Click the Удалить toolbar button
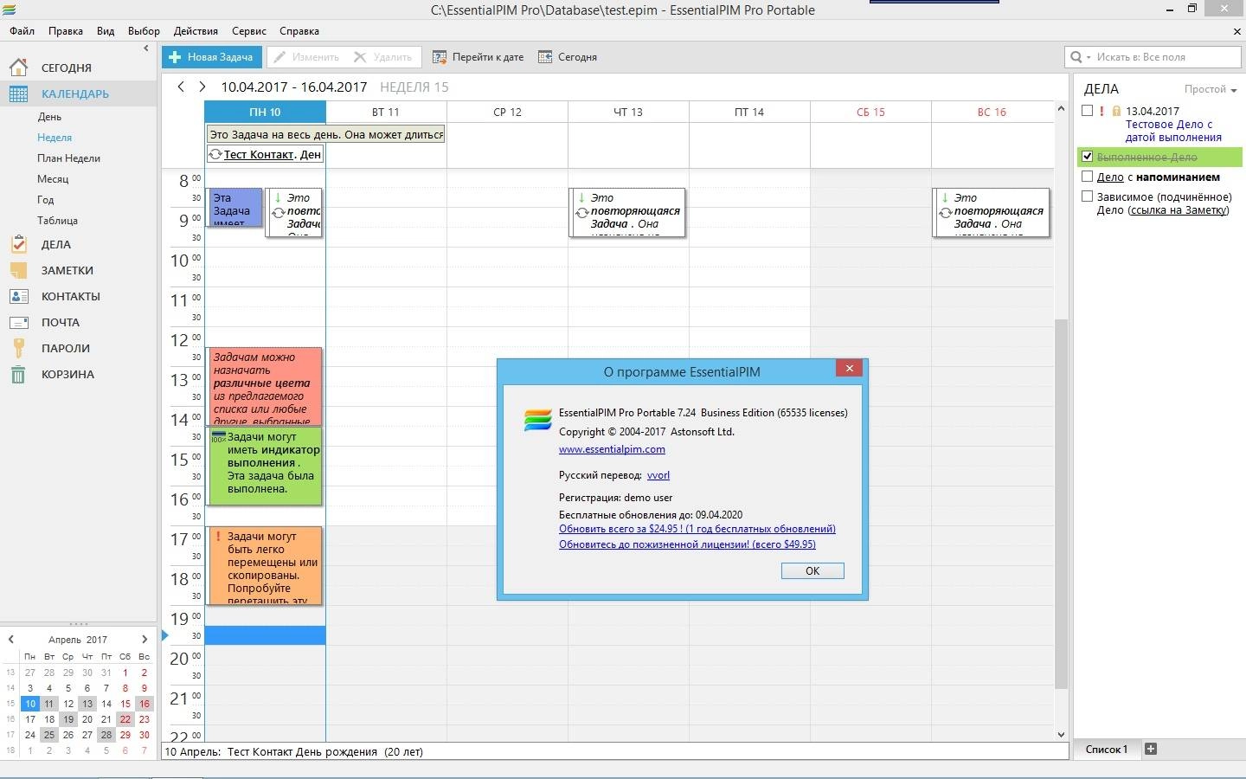The height and width of the screenshot is (779, 1246). click(x=383, y=57)
